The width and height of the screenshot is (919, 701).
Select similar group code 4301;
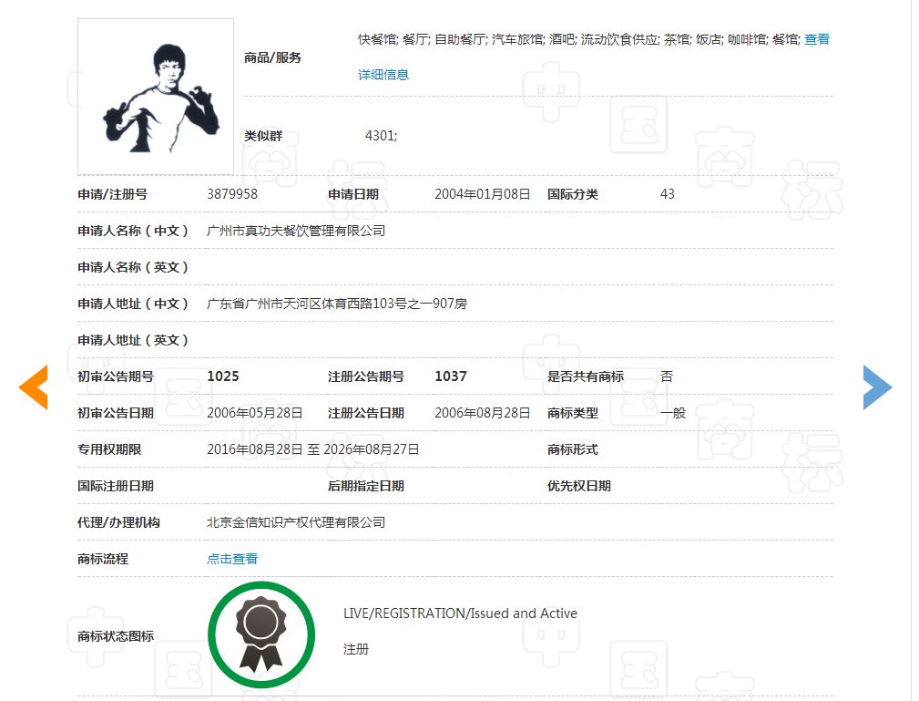click(x=381, y=136)
